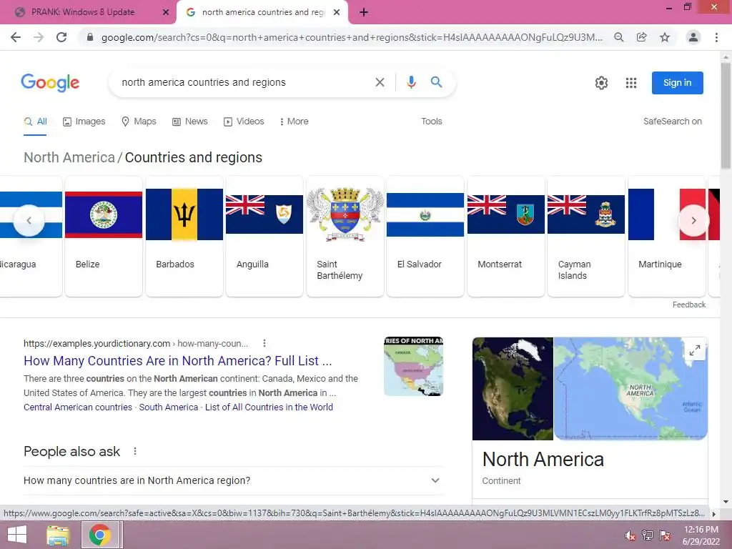Open the Saint Barthélemy card
The height and width of the screenshot is (549, 732).
coord(345,236)
